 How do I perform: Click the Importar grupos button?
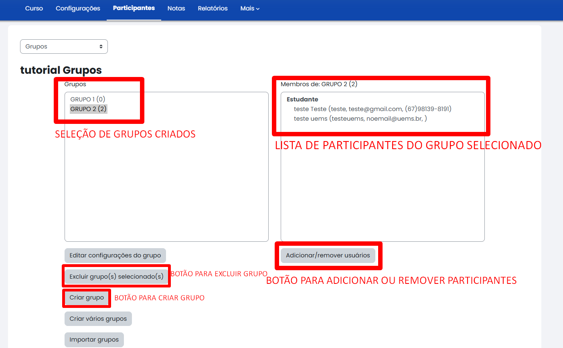click(x=94, y=339)
